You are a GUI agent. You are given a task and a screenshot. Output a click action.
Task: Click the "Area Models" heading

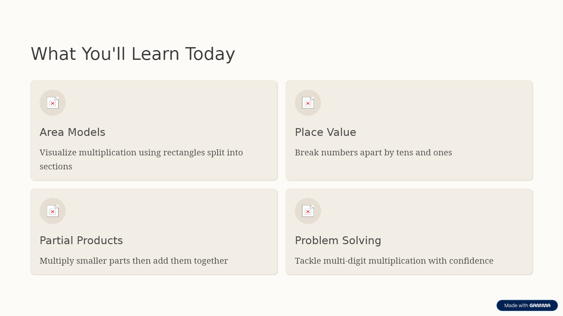(72, 132)
